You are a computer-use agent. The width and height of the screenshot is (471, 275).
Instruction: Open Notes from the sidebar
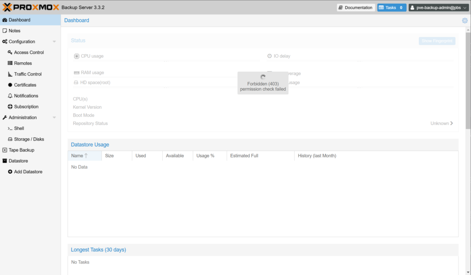click(x=14, y=31)
